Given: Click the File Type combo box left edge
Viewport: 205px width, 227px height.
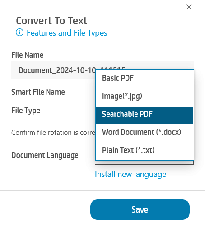Looking at the screenshot, I should (95, 115).
